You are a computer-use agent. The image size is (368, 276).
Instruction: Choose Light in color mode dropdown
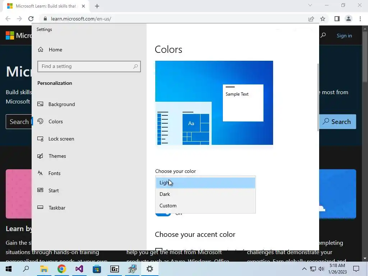[x=205, y=183]
